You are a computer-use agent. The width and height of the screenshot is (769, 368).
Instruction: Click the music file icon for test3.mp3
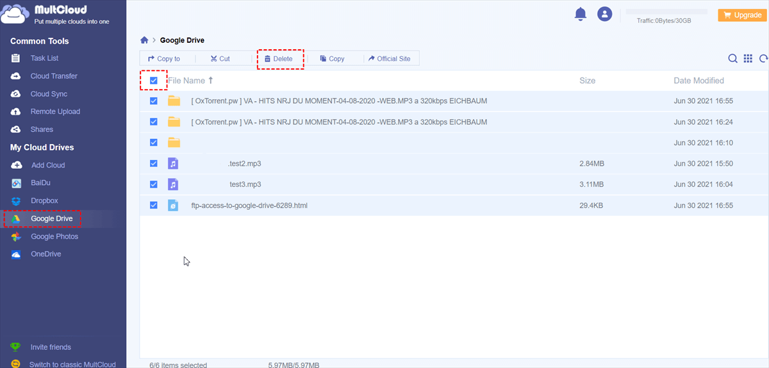click(x=173, y=184)
